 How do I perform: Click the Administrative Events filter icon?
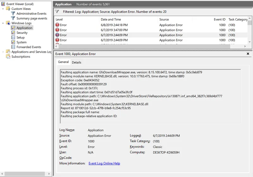[13, 13]
